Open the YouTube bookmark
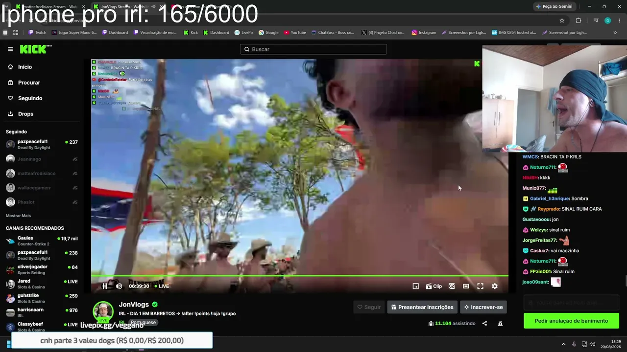The image size is (627, 352). pyautogui.click(x=294, y=33)
